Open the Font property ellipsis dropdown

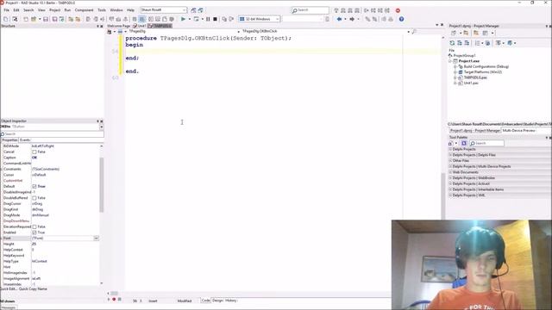pos(96,238)
